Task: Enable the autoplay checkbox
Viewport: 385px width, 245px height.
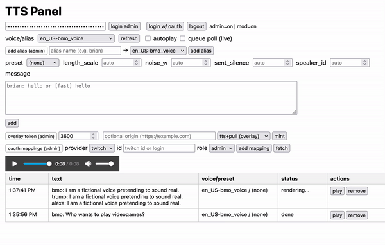Action: point(148,38)
